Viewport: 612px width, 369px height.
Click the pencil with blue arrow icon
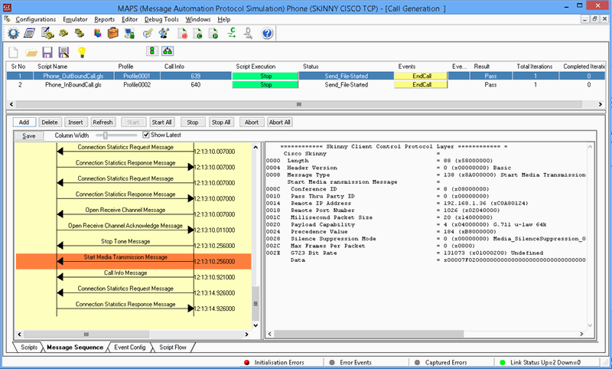[x=148, y=33]
